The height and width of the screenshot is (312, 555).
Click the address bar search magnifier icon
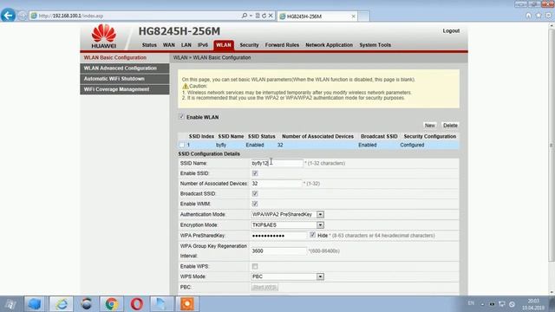click(245, 16)
